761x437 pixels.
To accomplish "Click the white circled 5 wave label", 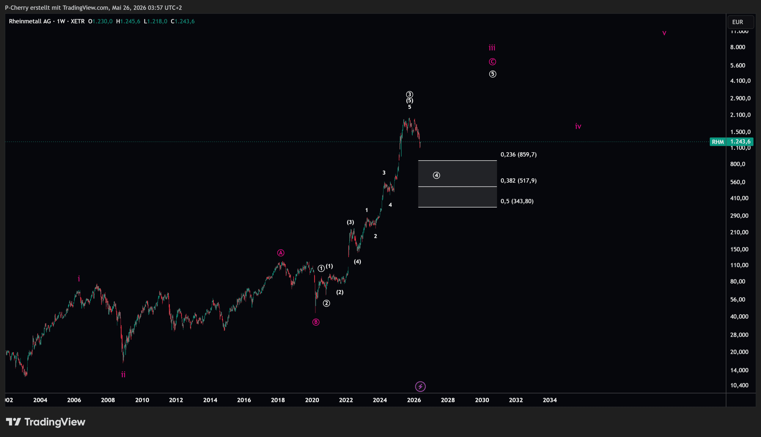I will click(493, 74).
